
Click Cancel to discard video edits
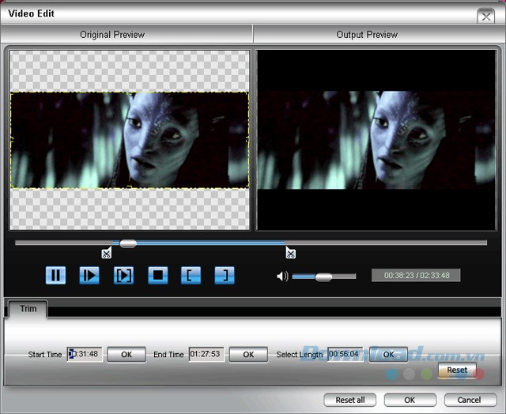point(470,400)
